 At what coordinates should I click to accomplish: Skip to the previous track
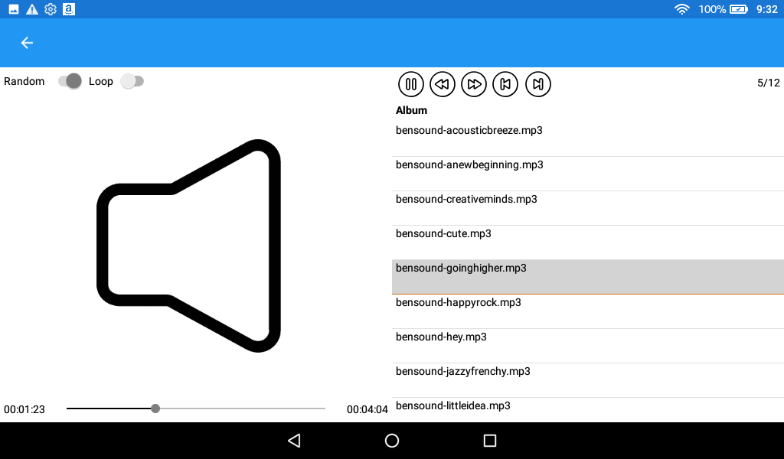(505, 84)
